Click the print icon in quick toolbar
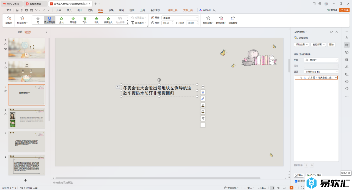The image size is (352, 190). click(26, 10)
